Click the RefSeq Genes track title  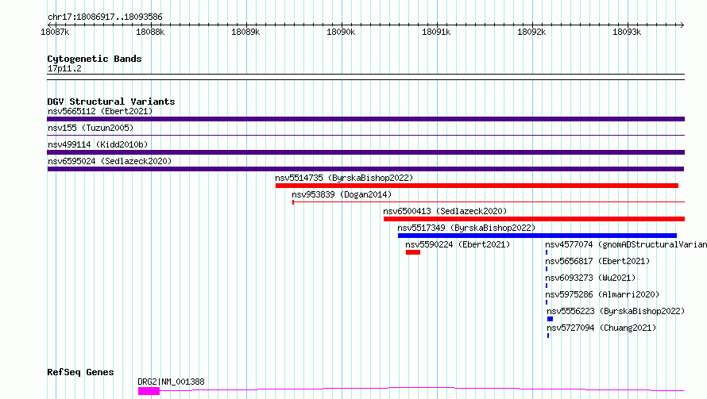80,373
